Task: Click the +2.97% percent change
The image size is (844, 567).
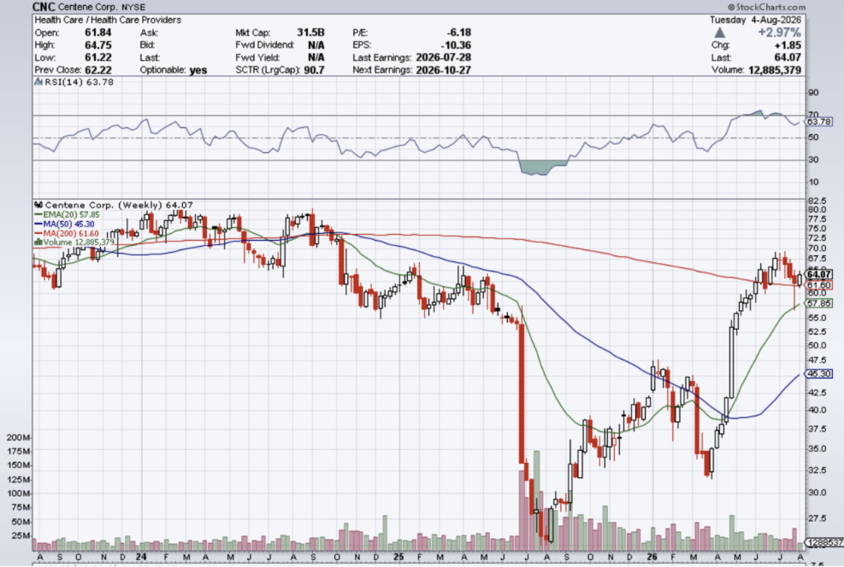Action: [x=779, y=32]
